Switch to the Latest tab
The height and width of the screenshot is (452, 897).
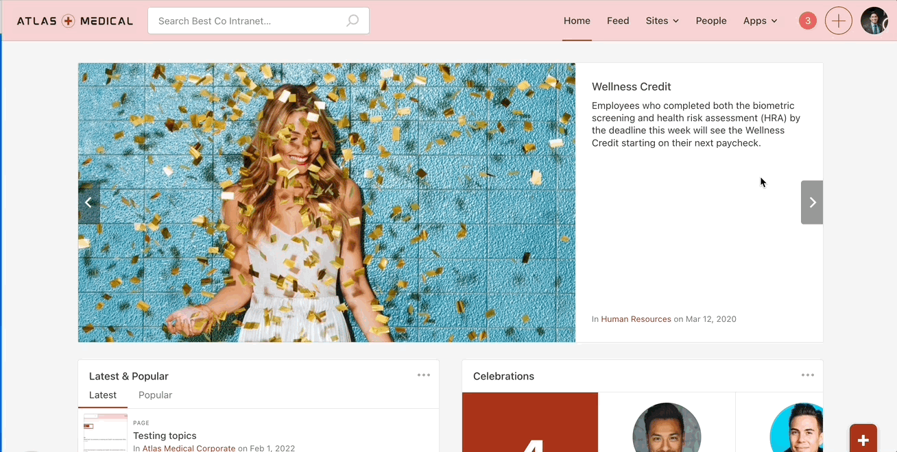pos(103,395)
